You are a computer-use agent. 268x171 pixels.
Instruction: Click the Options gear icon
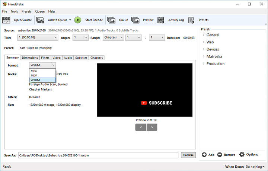pos(242,155)
